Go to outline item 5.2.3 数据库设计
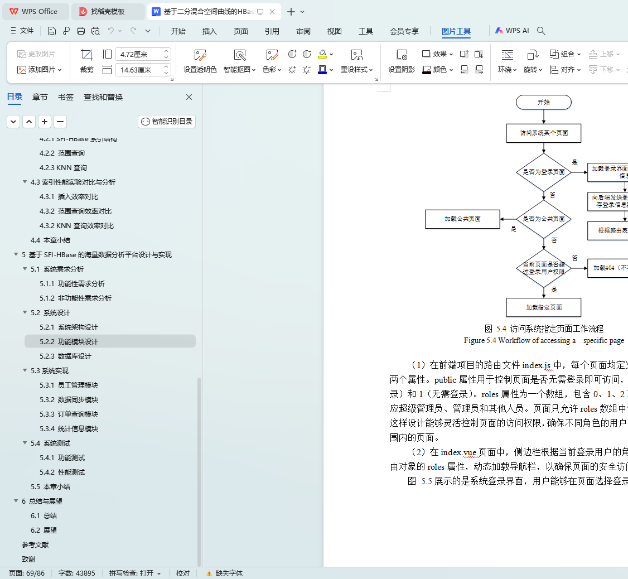Screen dimensions: 628x579 point(65,356)
